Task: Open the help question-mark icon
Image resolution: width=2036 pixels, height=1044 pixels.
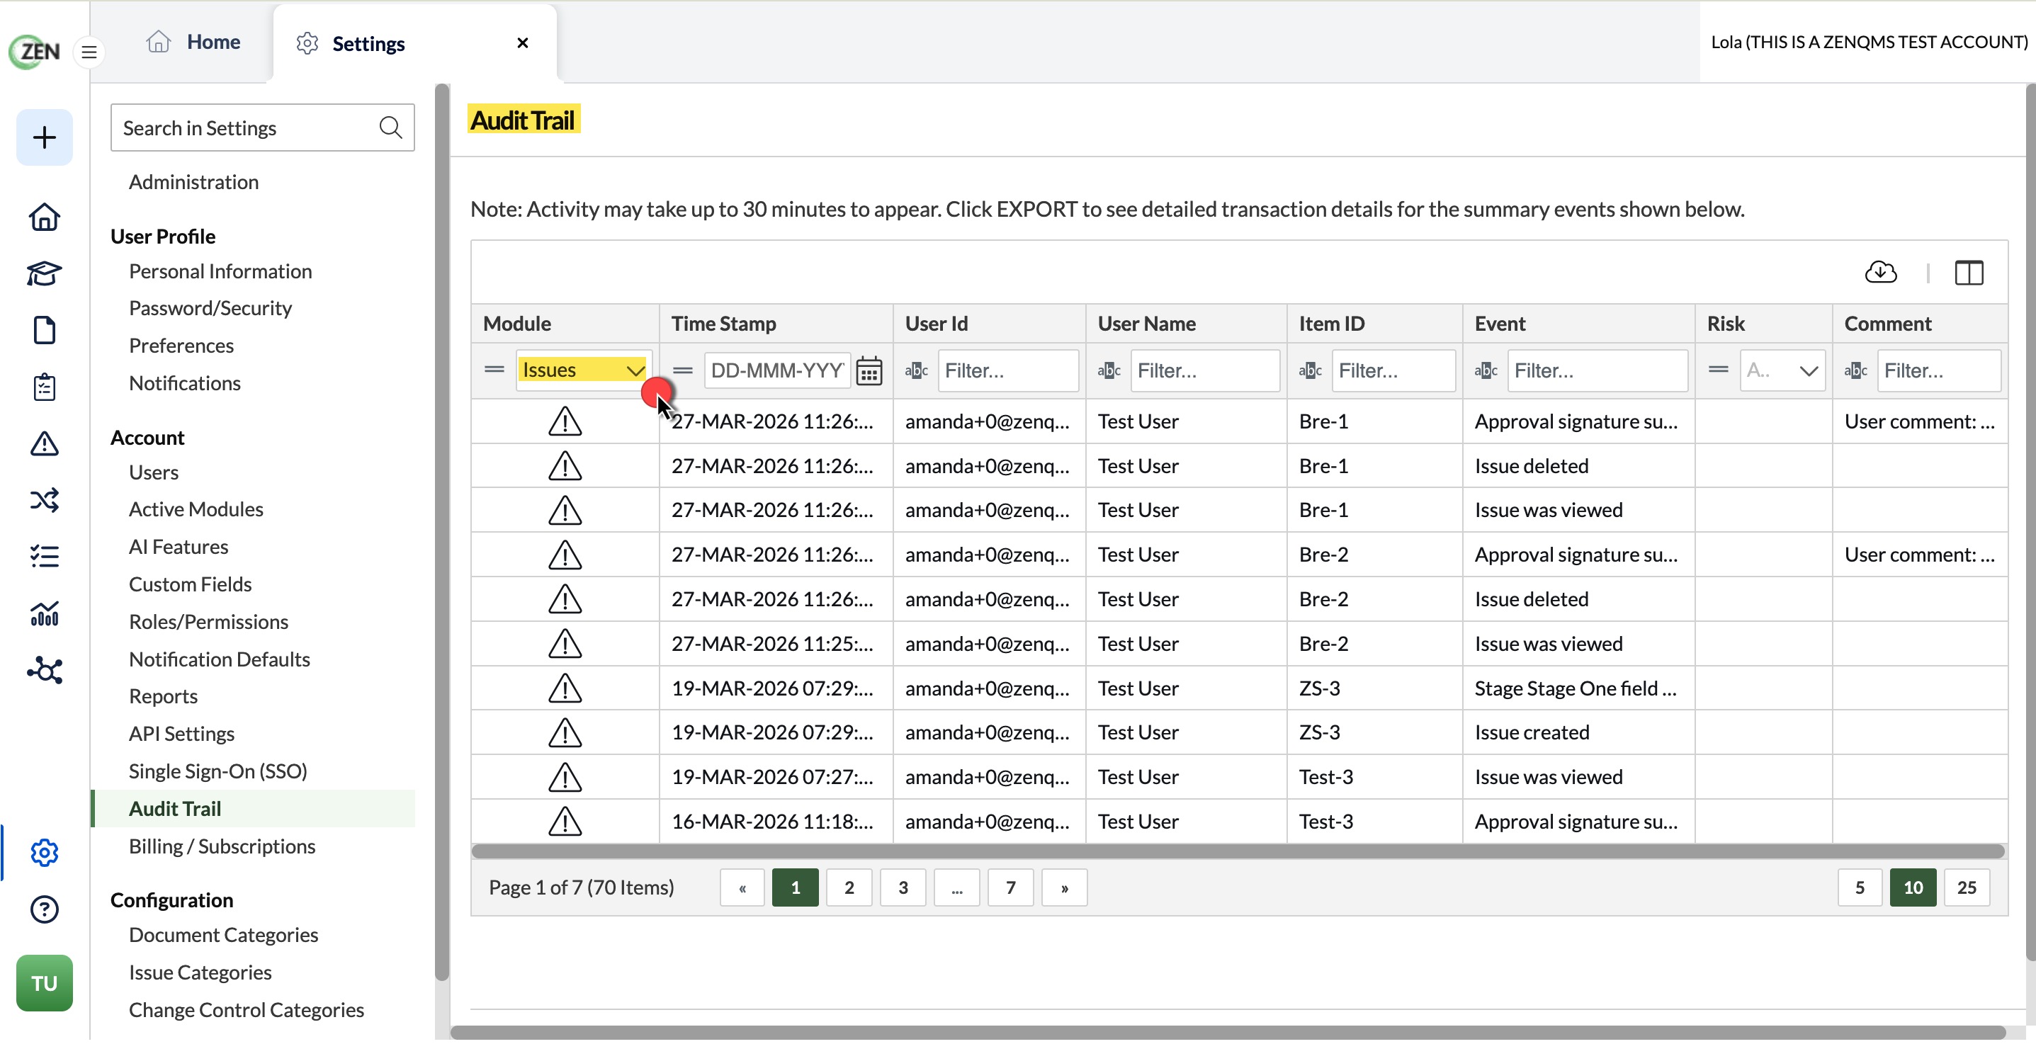Action: pos(44,909)
